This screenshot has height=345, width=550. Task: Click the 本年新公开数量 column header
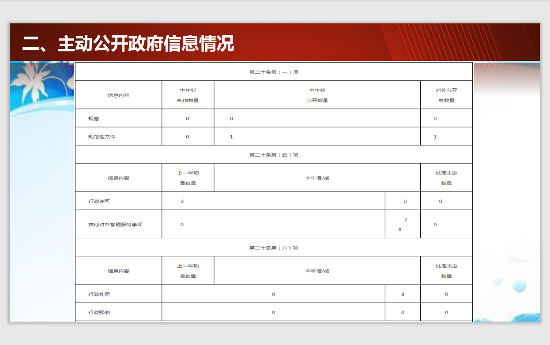317,95
